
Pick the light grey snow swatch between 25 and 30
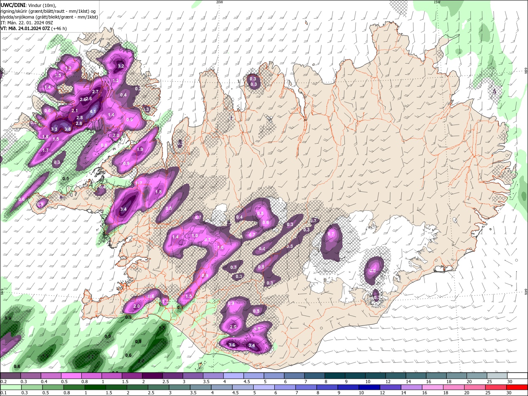497,376
